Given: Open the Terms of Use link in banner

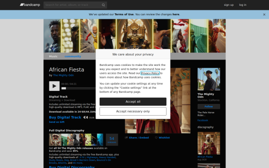Looking at the screenshot, I should [x=124, y=14].
